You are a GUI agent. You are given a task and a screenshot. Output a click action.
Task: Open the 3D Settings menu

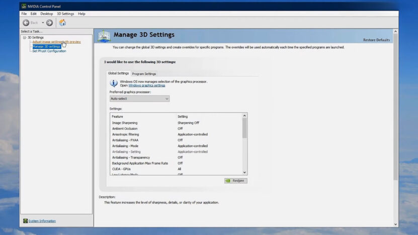click(65, 14)
